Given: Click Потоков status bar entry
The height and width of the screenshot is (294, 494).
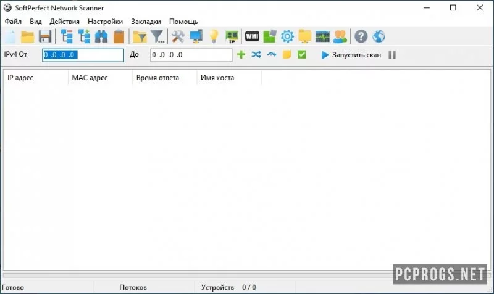Looking at the screenshot, I should (133, 287).
